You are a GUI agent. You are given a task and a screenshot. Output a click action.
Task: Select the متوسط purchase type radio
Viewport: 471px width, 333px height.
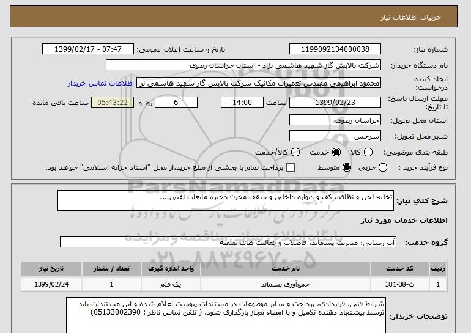click(x=347, y=167)
